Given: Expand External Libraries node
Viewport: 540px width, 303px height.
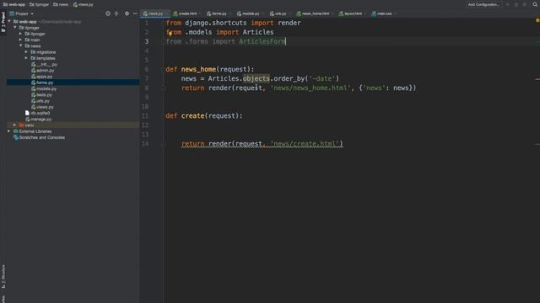Looking at the screenshot, I should tap(9, 131).
